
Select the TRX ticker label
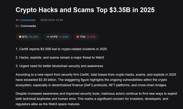(83, 37)
